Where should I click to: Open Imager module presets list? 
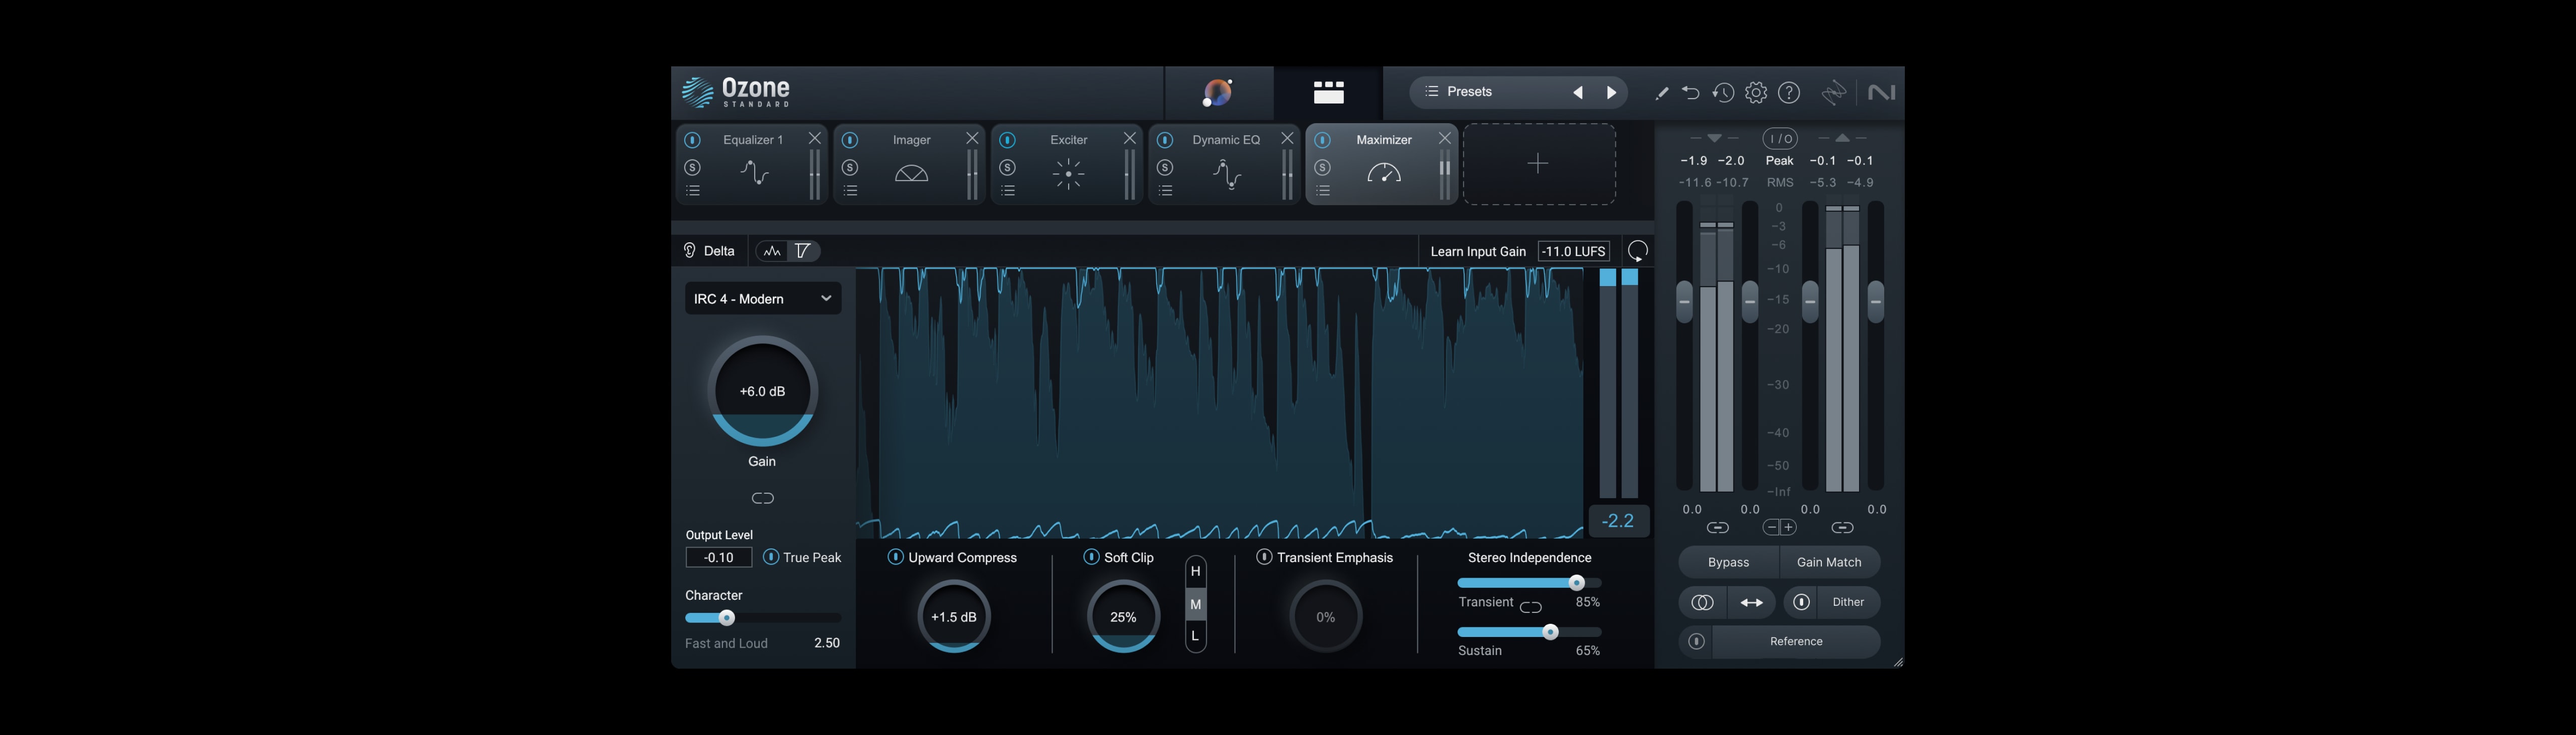850,191
